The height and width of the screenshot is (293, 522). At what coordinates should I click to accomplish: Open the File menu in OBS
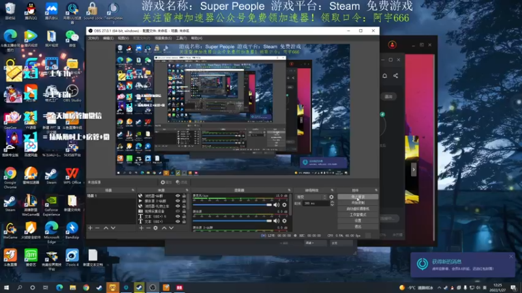(93, 38)
